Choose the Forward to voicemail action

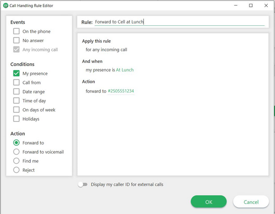pyautogui.click(x=16, y=152)
